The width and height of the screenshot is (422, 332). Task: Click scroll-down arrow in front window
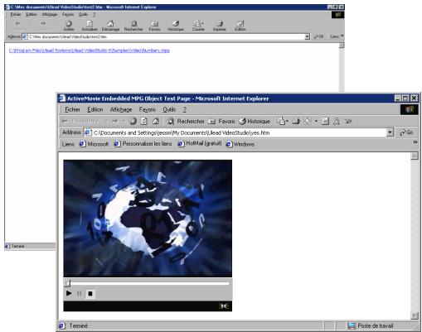pos(415,315)
